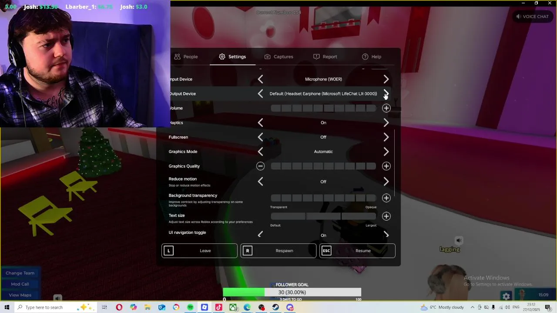This screenshot has height=313, width=557.
Task: Select previous Output Device with left arrow
Action: [260, 93]
